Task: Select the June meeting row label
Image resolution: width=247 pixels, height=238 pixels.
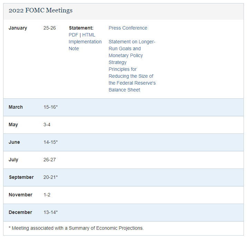Action: (14, 142)
